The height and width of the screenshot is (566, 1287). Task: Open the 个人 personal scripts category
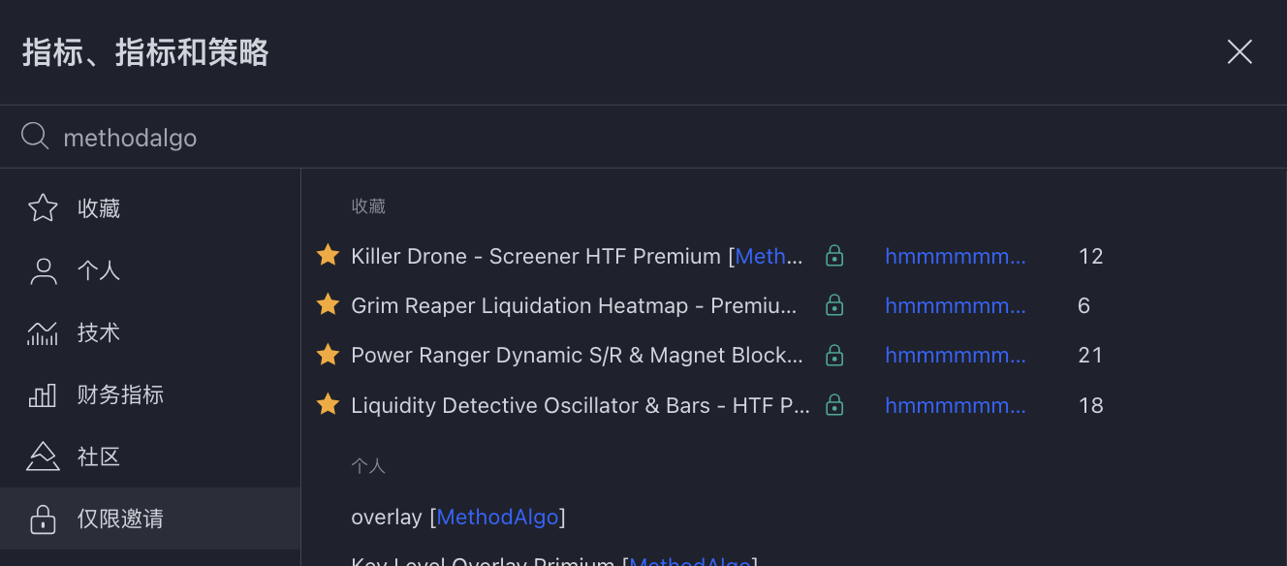[99, 270]
